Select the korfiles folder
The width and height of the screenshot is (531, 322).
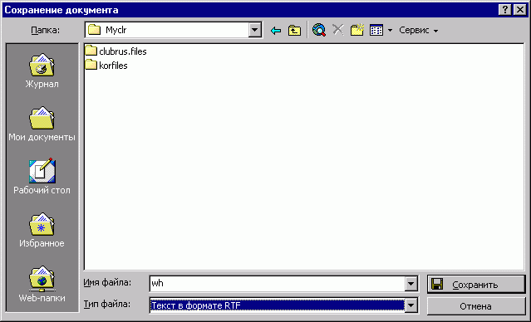point(106,66)
